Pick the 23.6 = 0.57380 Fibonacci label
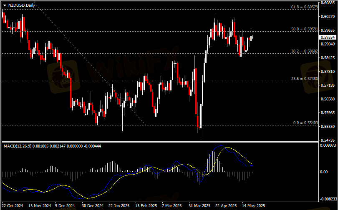Screen dimensions: 338x210 305,78
